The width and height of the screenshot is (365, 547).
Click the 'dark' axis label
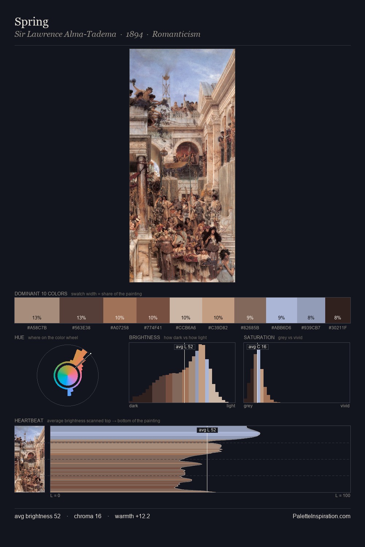[134, 406]
